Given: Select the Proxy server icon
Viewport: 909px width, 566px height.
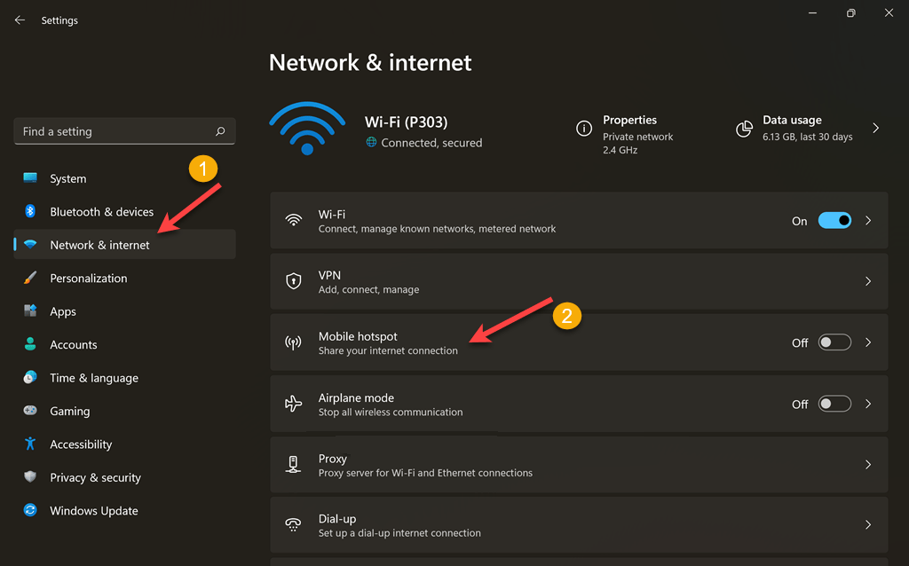Looking at the screenshot, I should (293, 464).
